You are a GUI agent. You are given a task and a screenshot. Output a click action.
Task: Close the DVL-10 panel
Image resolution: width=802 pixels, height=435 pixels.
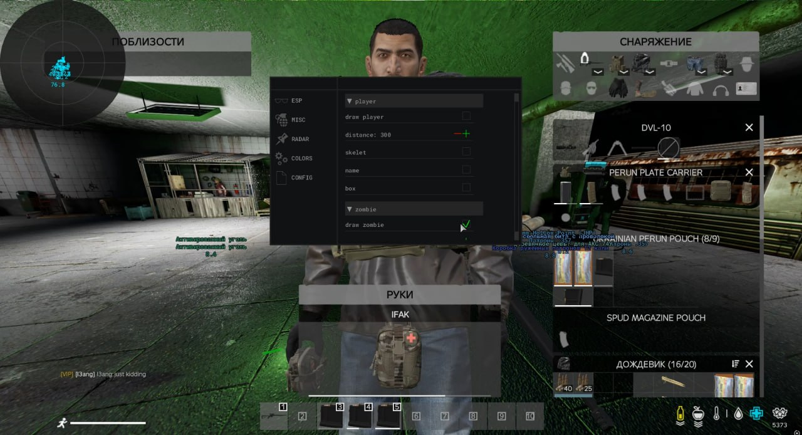pos(749,127)
